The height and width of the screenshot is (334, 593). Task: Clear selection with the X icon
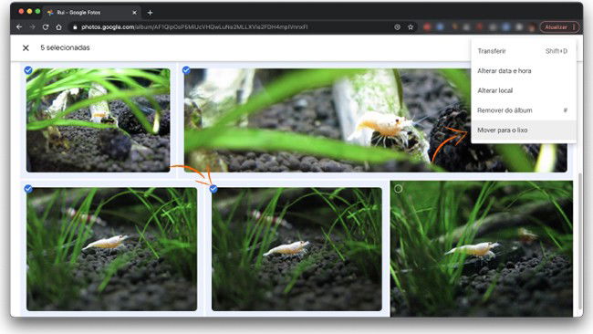point(26,48)
